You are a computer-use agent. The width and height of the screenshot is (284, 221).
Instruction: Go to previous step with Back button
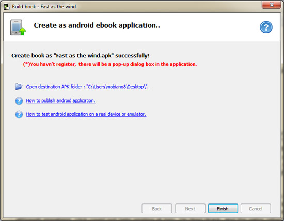156,209
